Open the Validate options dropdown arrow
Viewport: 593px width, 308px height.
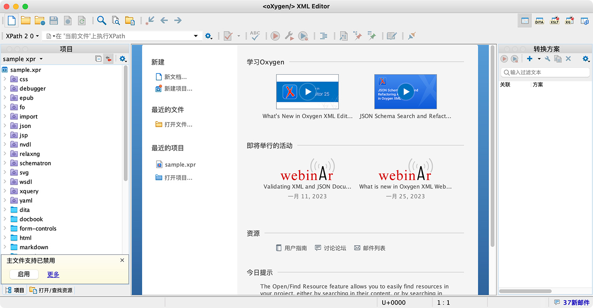pyautogui.click(x=238, y=36)
